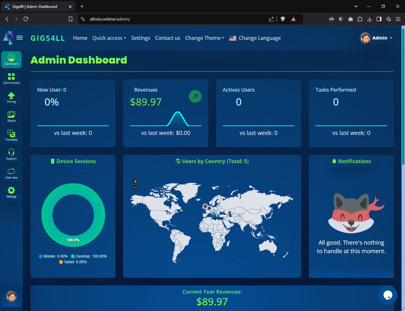This screenshot has width=405, height=311.
Task: Toggle the hamburger sidebar menu
Action: click(x=20, y=38)
